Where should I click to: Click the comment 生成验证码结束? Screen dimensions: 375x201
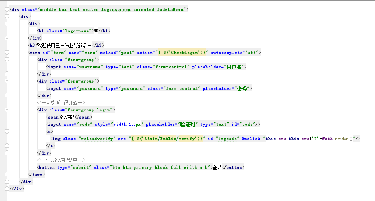[61, 160]
